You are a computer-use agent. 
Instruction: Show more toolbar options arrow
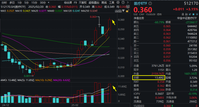tap(128, 2)
